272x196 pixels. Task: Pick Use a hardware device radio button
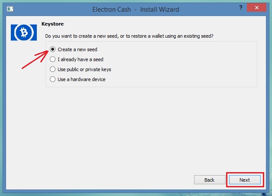(x=52, y=79)
